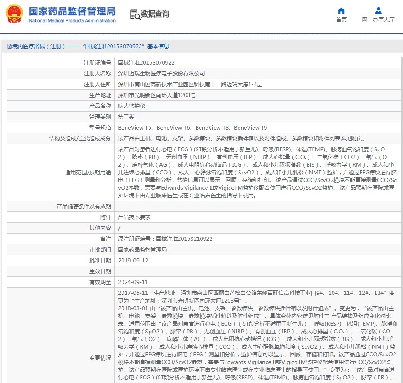Image resolution: width=403 pixels, height=383 pixels.
Task: Open 数据查询 link in header
Action: coord(155,14)
